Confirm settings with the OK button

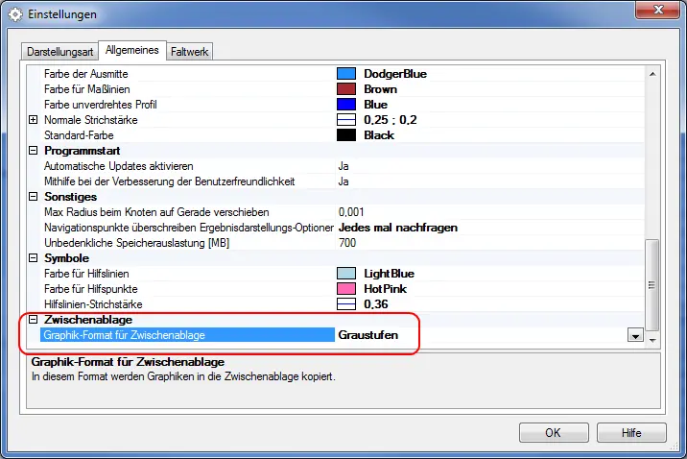554,433
